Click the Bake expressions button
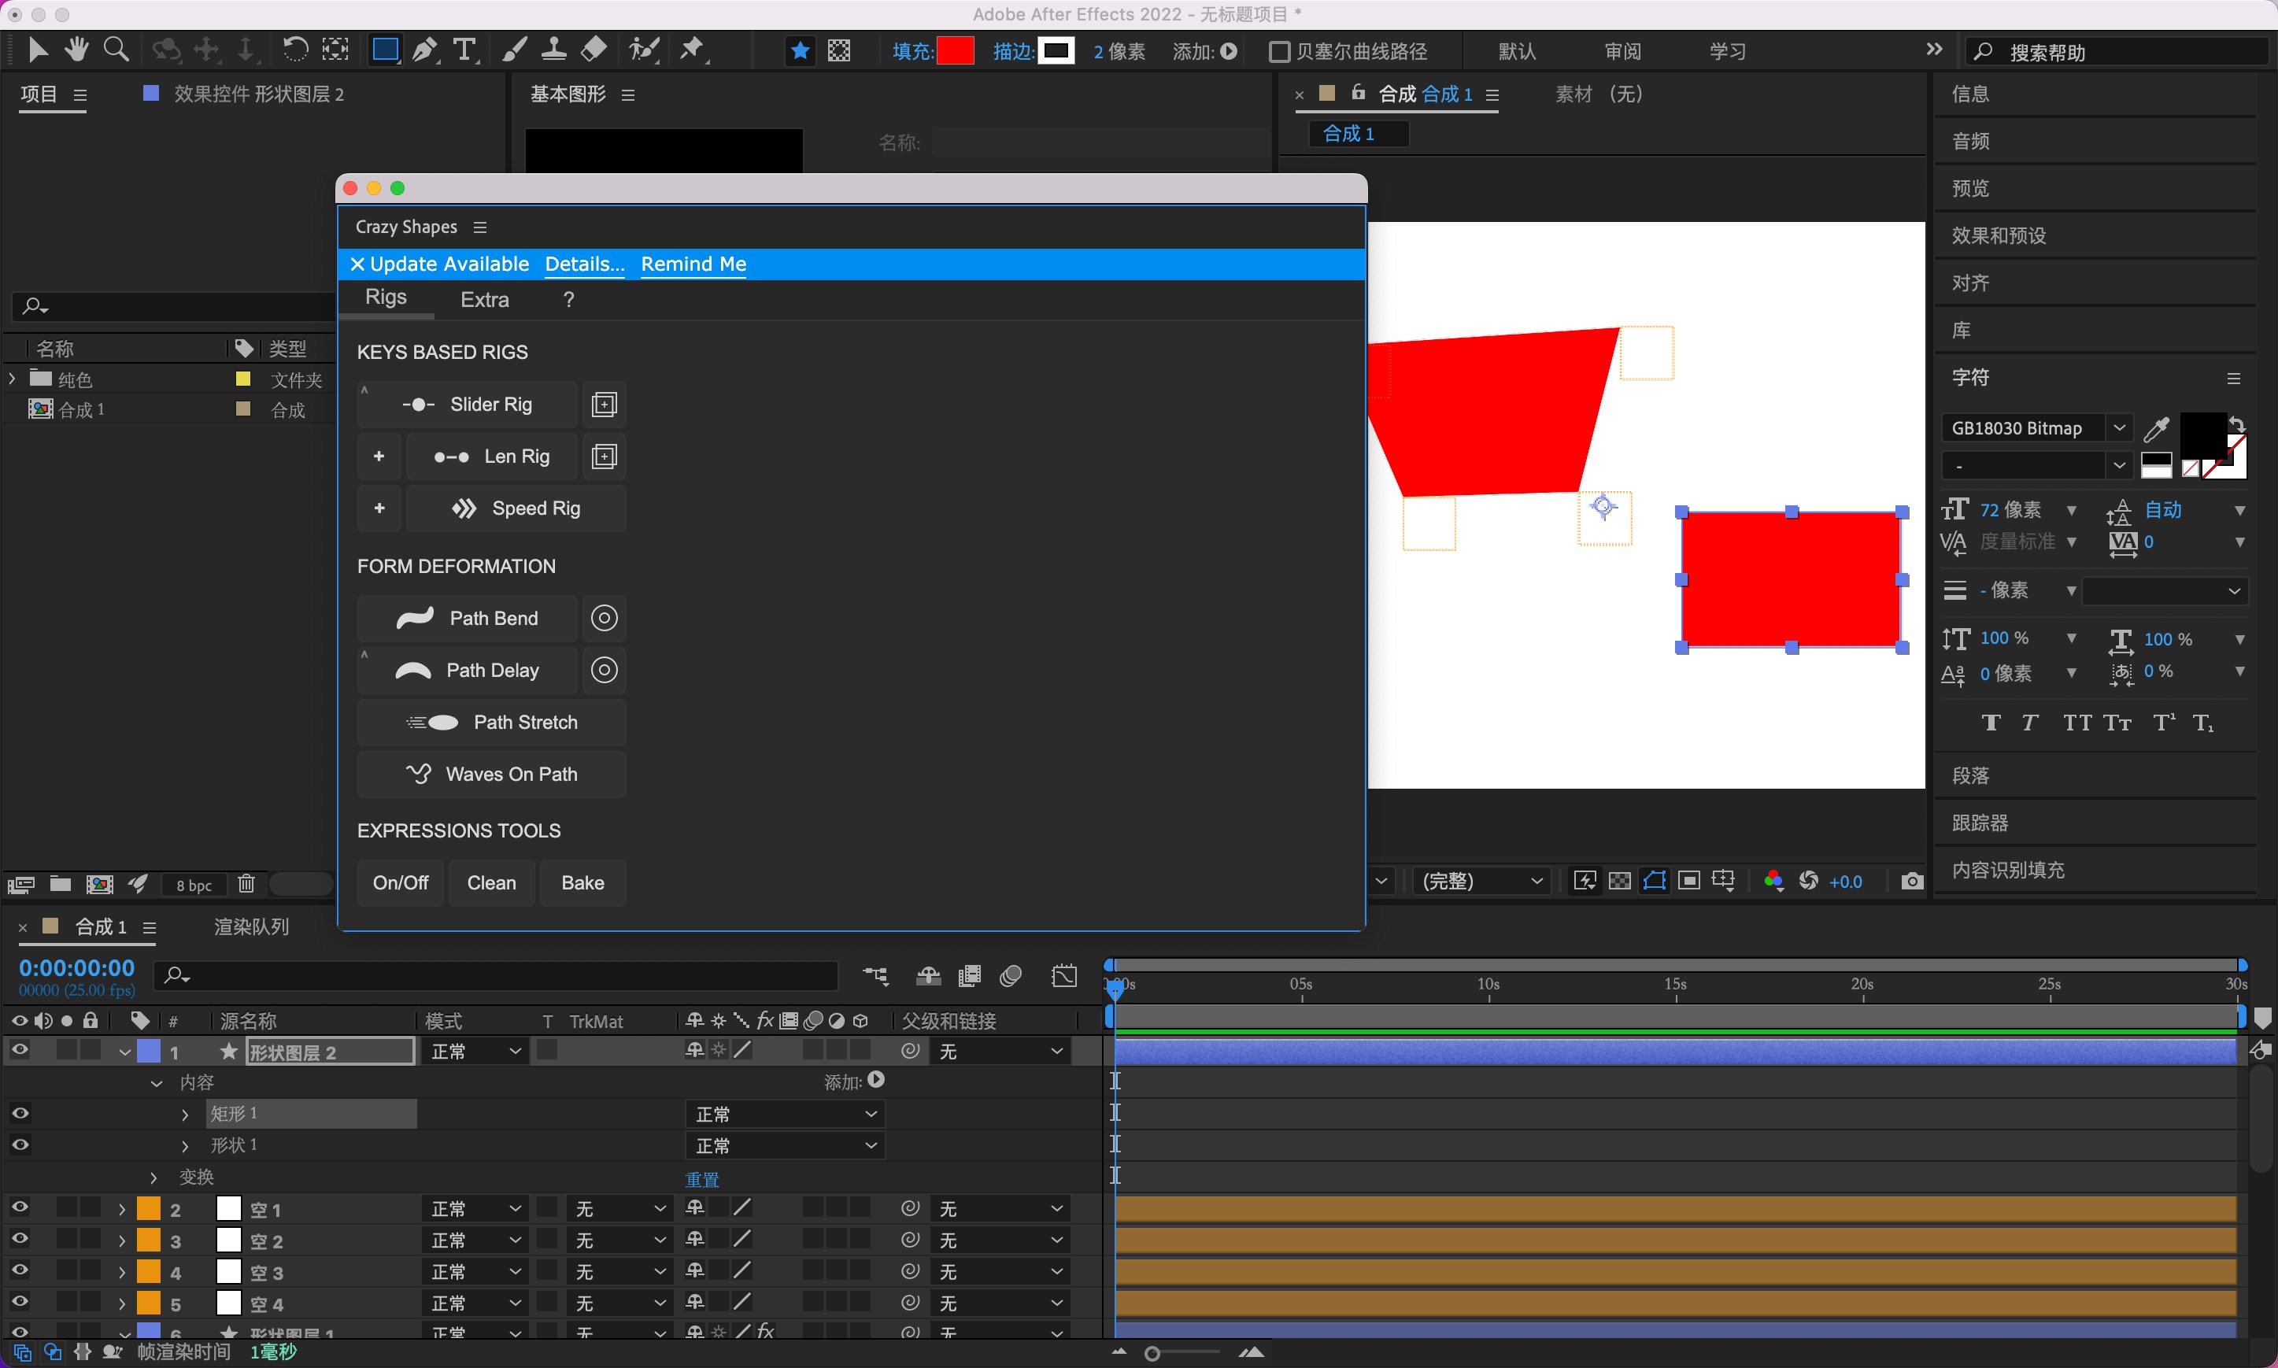This screenshot has width=2278, height=1368. [582, 883]
